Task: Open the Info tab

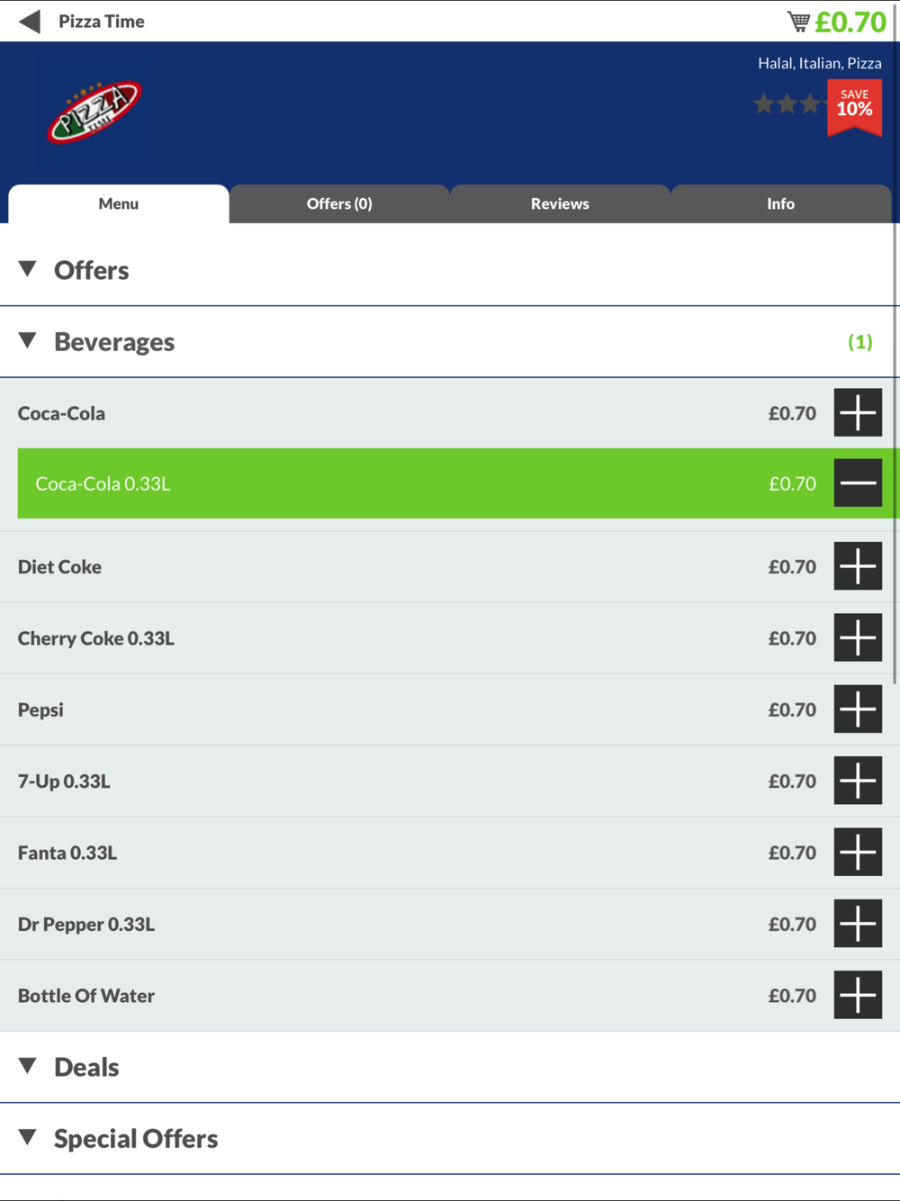Action: click(x=780, y=203)
